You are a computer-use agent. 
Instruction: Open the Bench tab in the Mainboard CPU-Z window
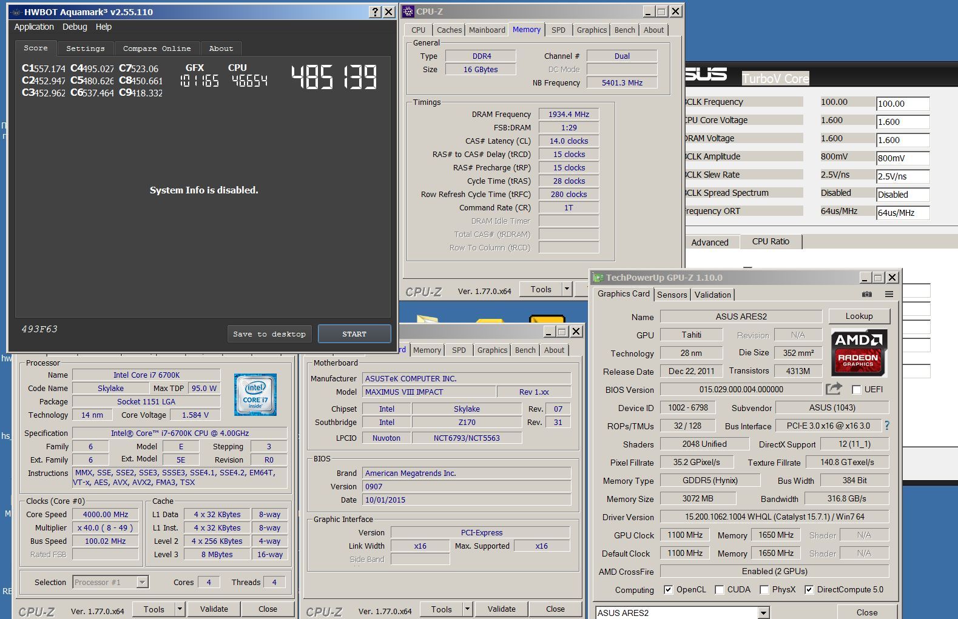point(525,350)
